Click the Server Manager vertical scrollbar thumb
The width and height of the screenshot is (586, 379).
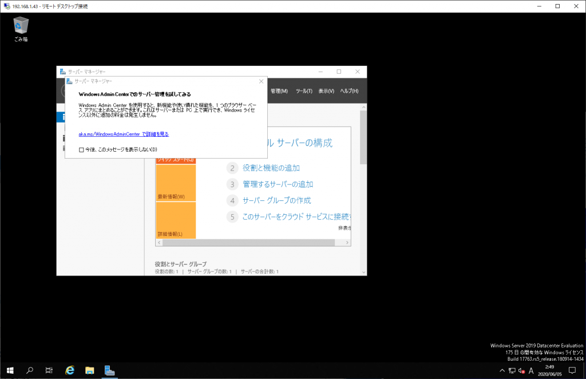(363, 137)
